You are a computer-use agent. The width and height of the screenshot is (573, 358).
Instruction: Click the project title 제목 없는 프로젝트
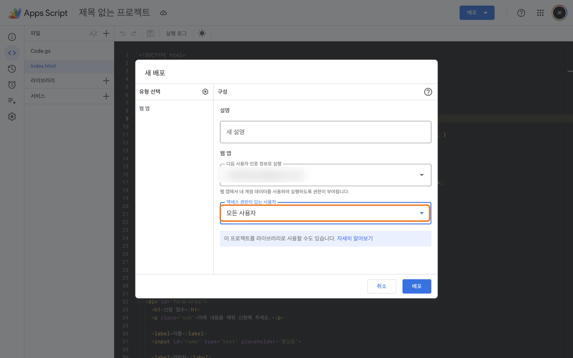(x=115, y=13)
